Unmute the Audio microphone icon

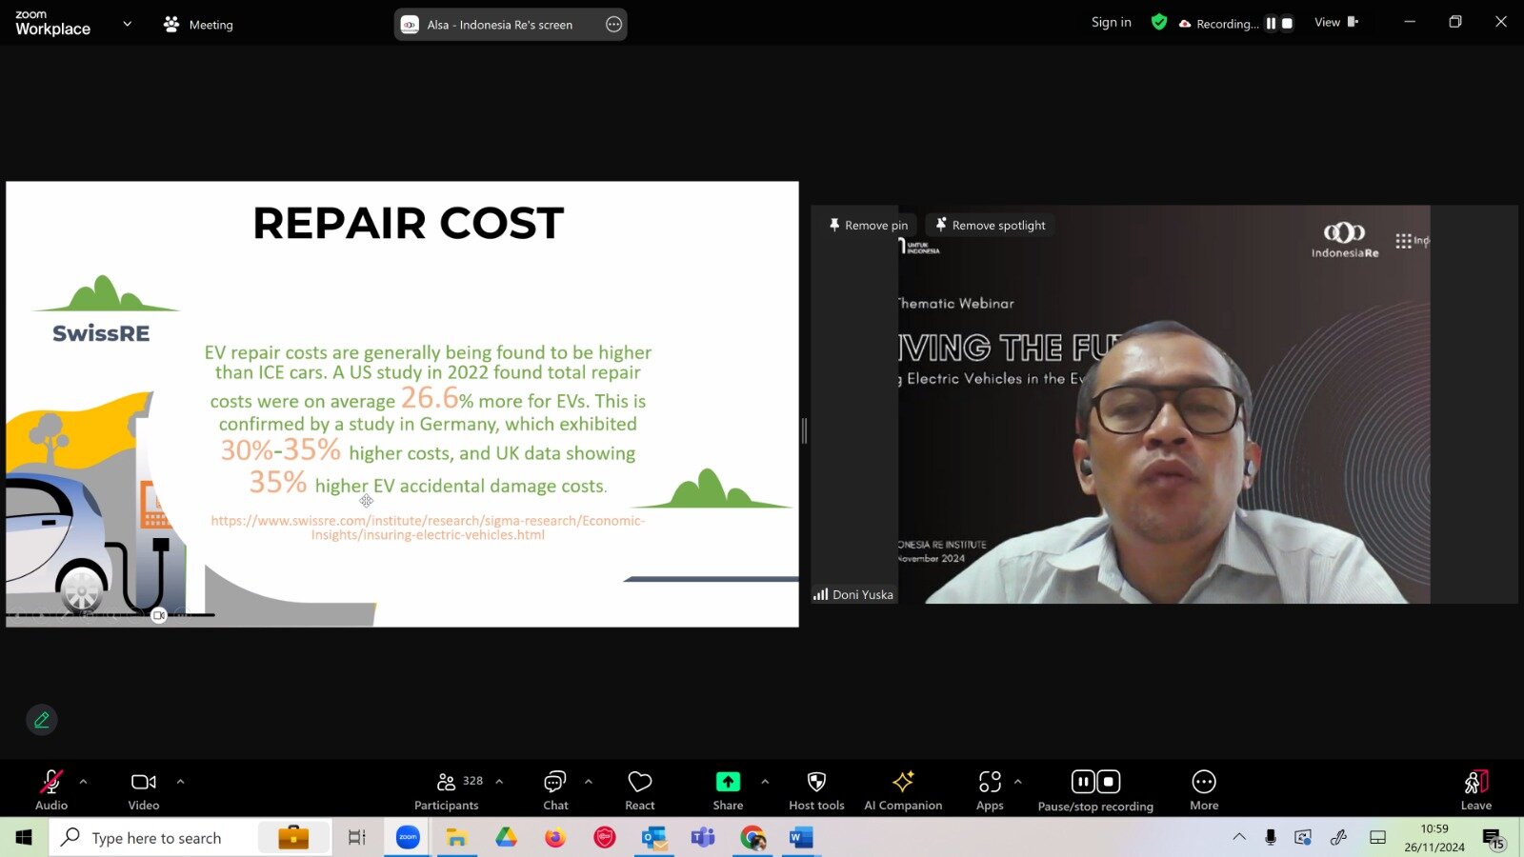51,782
